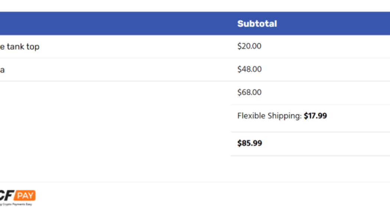
Task: Click the bold $17.99 shipping cost
Action: tap(315, 116)
